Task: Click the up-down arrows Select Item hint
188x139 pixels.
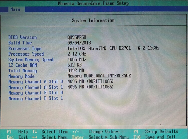Action: pos(50,132)
